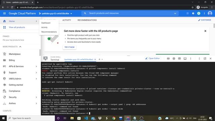The image size is (215, 121).
Task: Click the dashboard vertical scrollbar
Action: pyautogui.click(x=214, y=26)
